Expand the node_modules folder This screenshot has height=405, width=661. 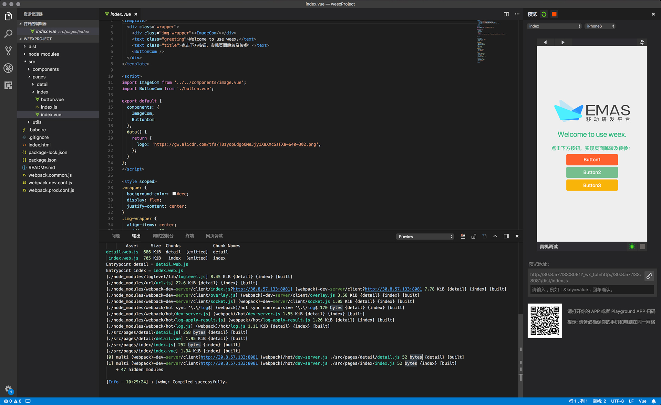point(43,54)
